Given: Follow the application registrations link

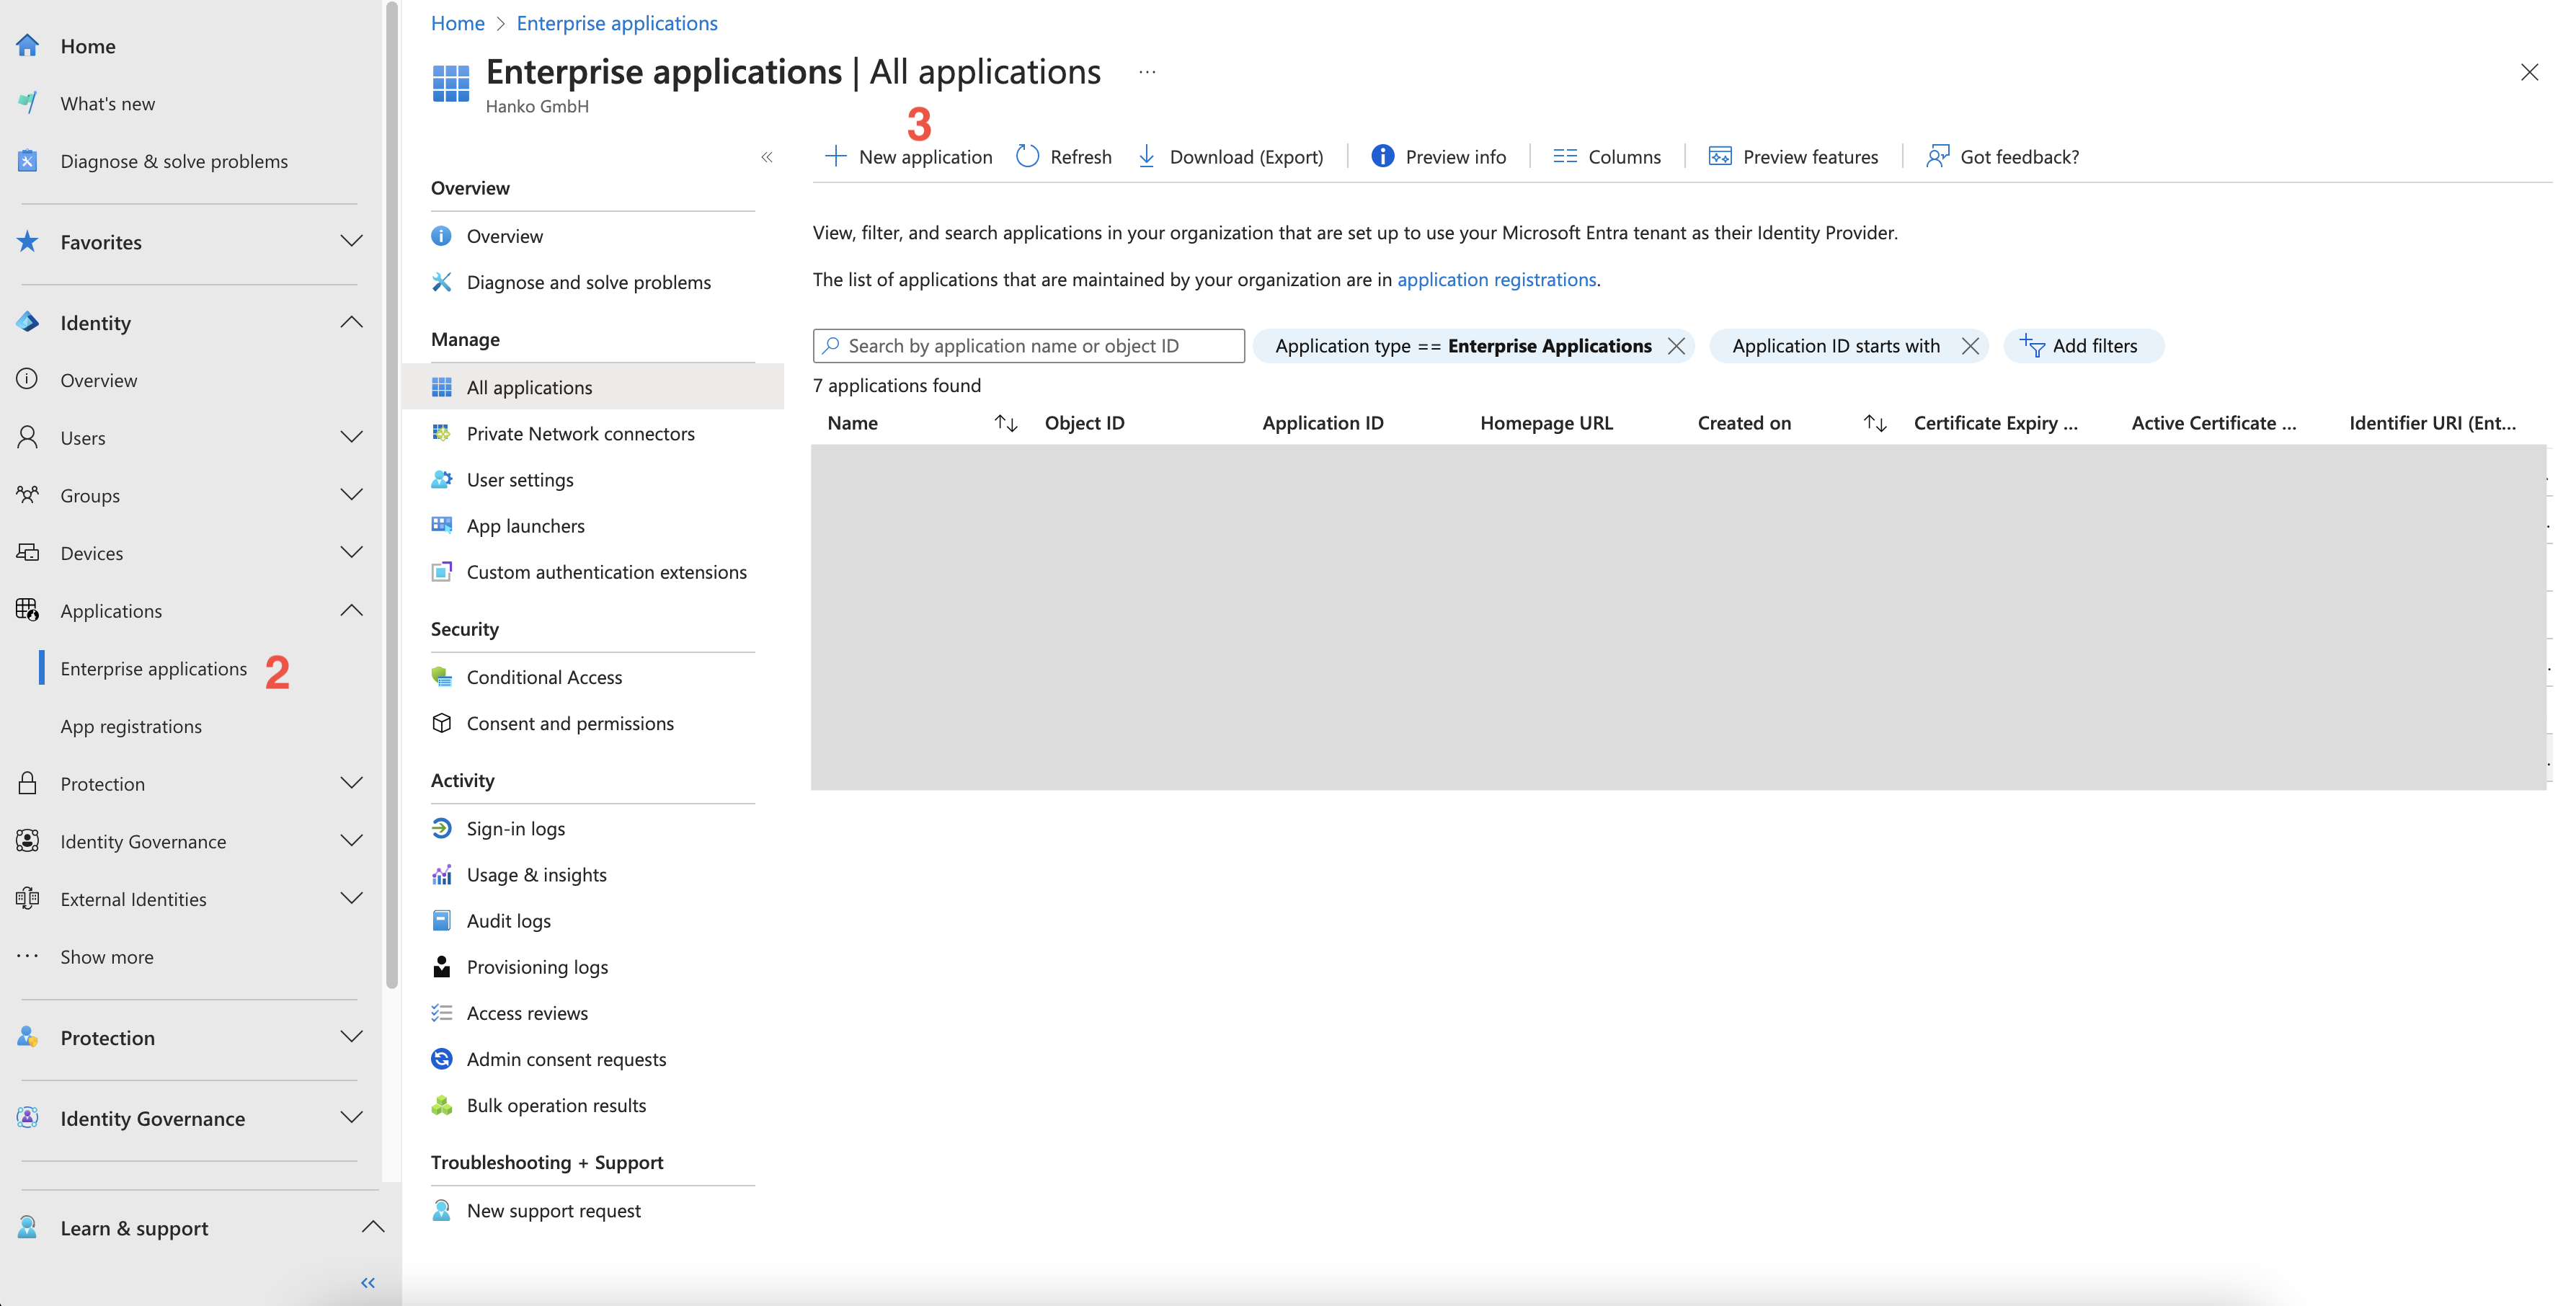Looking at the screenshot, I should 1496,280.
